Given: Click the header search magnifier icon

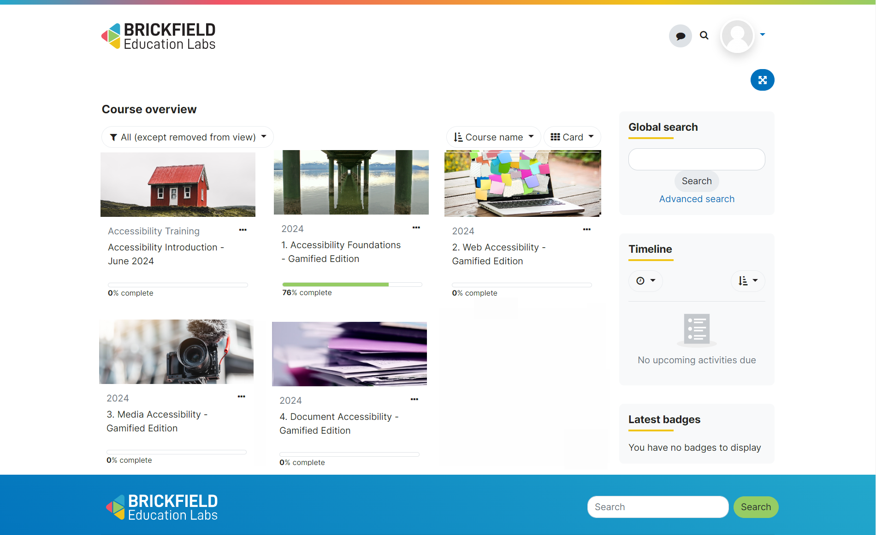Looking at the screenshot, I should [x=704, y=35].
